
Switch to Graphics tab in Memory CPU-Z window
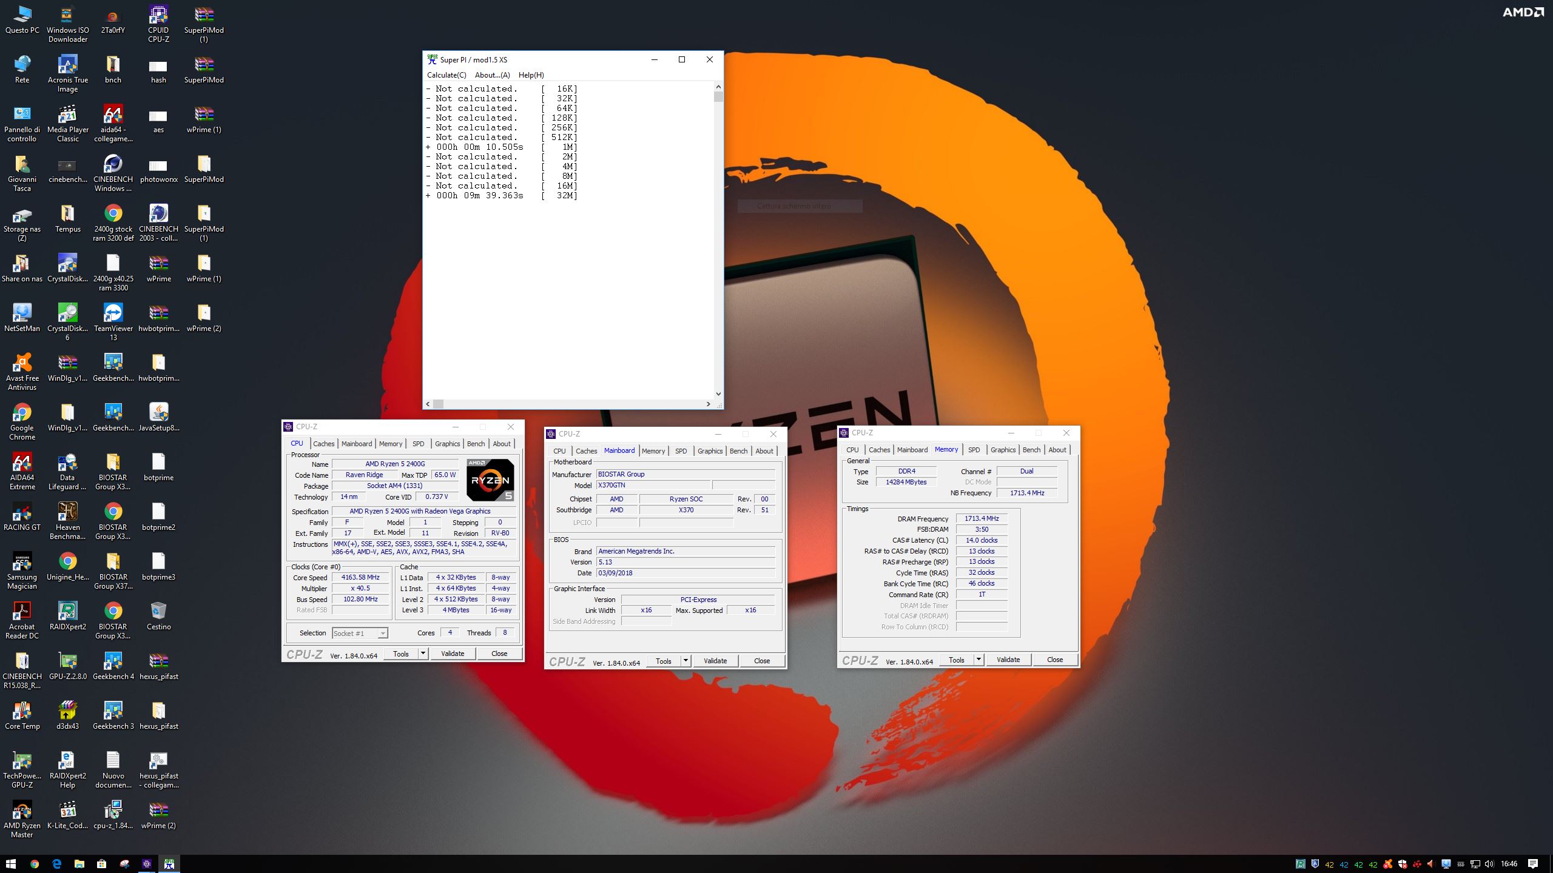pos(1003,450)
